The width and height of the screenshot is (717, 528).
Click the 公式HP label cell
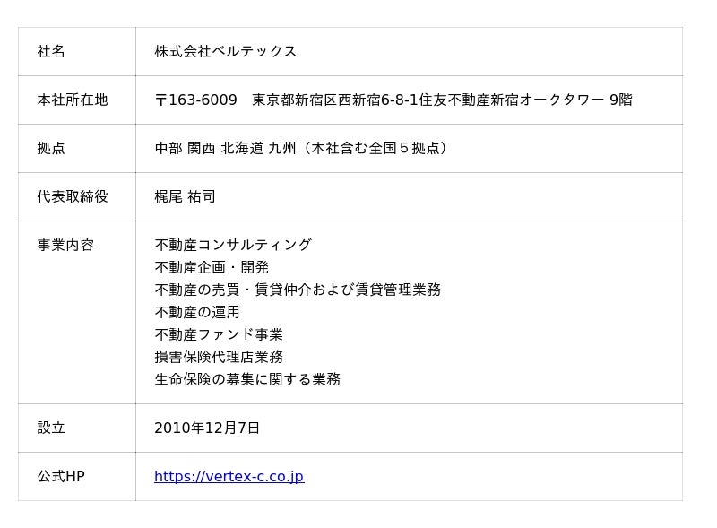pyautogui.click(x=61, y=477)
